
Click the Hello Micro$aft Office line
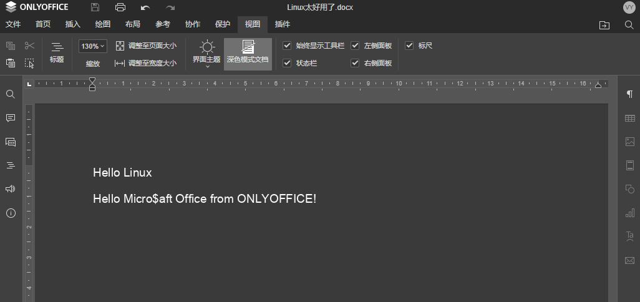[205, 199]
